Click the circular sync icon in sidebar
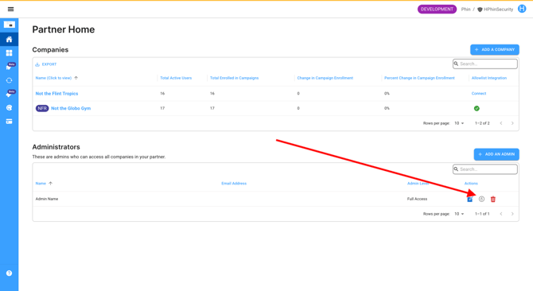The width and height of the screenshot is (533, 291). coord(10,80)
